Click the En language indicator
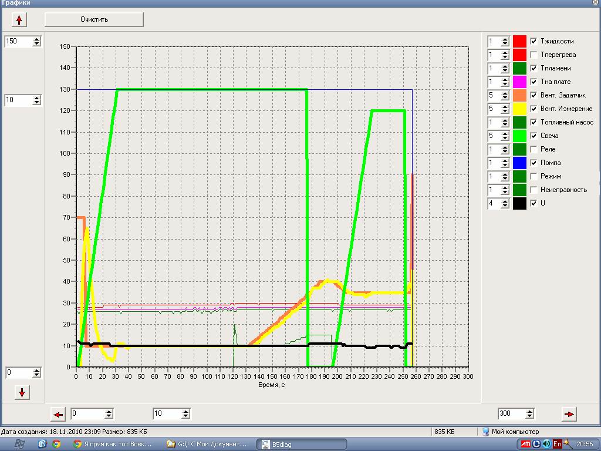 tap(558, 444)
